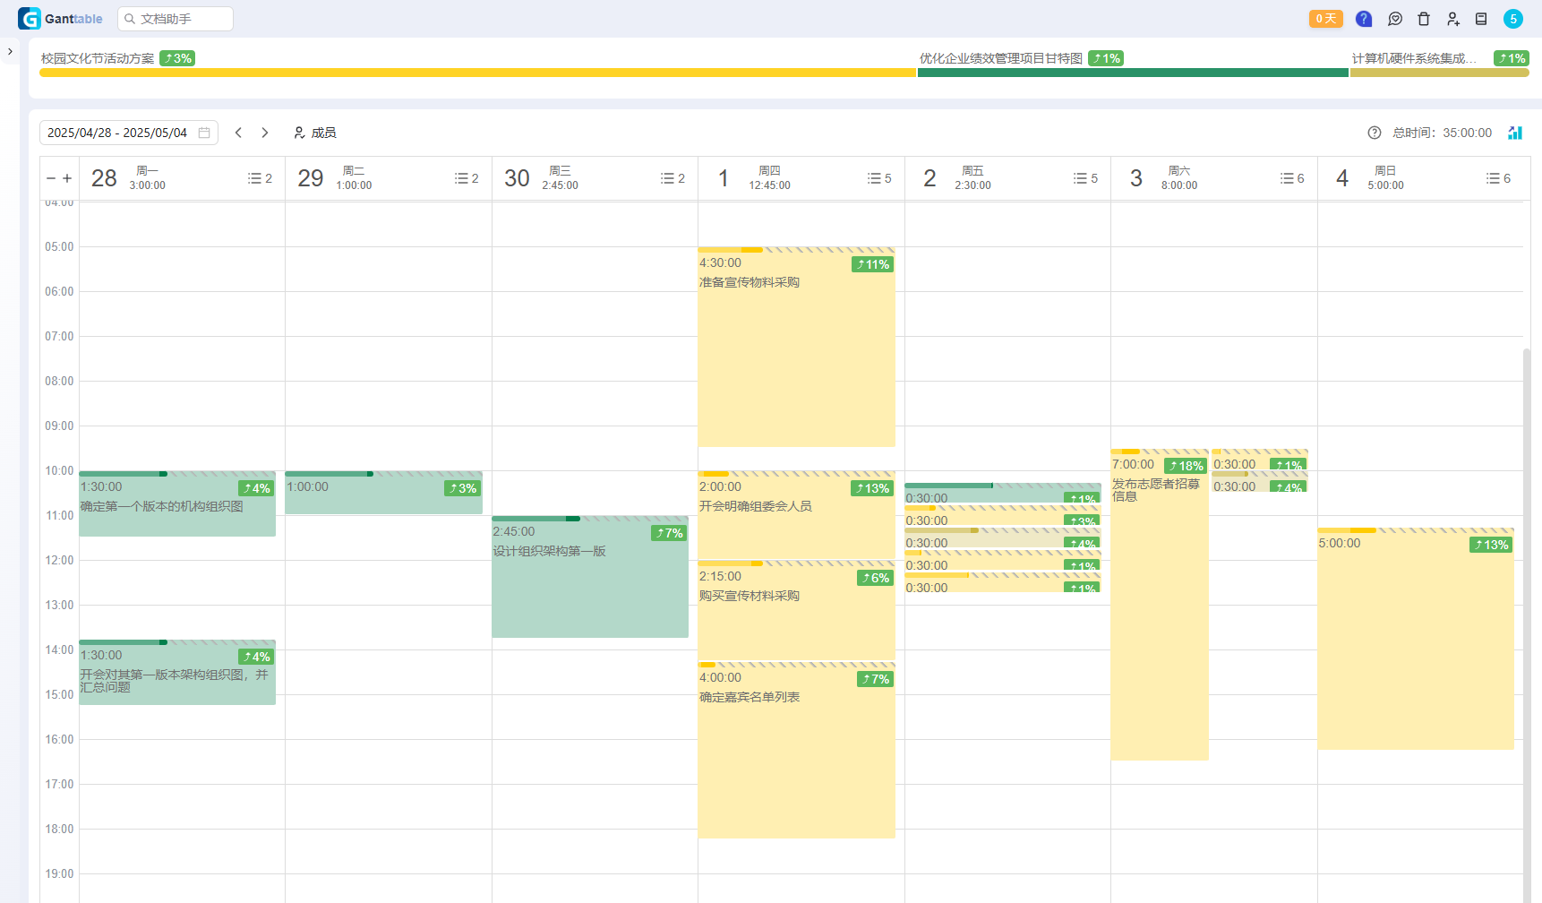Screen dimensions: 1542x903
Task: Click the 18% badge on 发布志愿者招募
Action: (1186, 466)
